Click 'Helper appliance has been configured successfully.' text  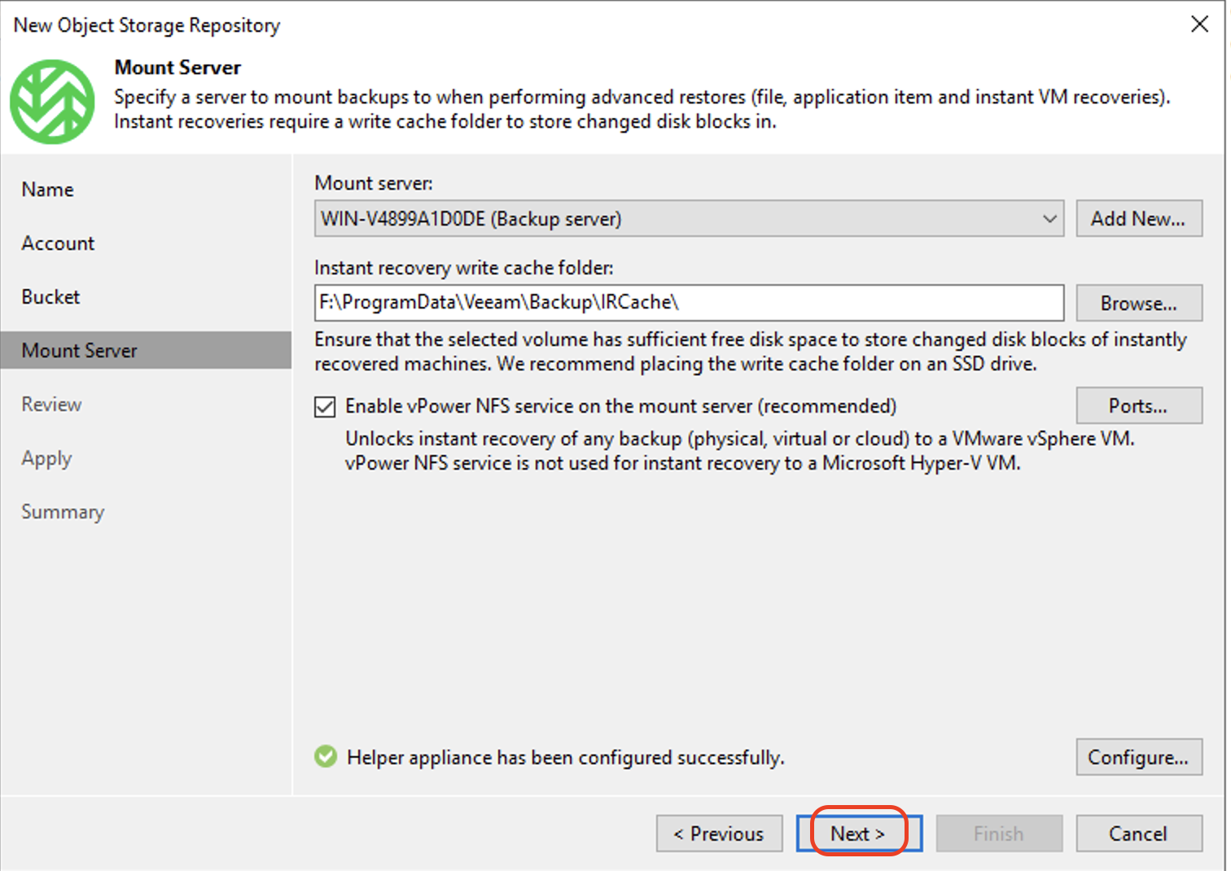(566, 758)
